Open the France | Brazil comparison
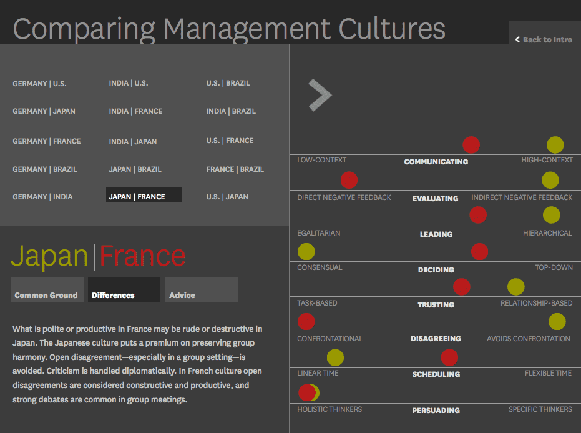581x433 pixels. [x=235, y=169]
